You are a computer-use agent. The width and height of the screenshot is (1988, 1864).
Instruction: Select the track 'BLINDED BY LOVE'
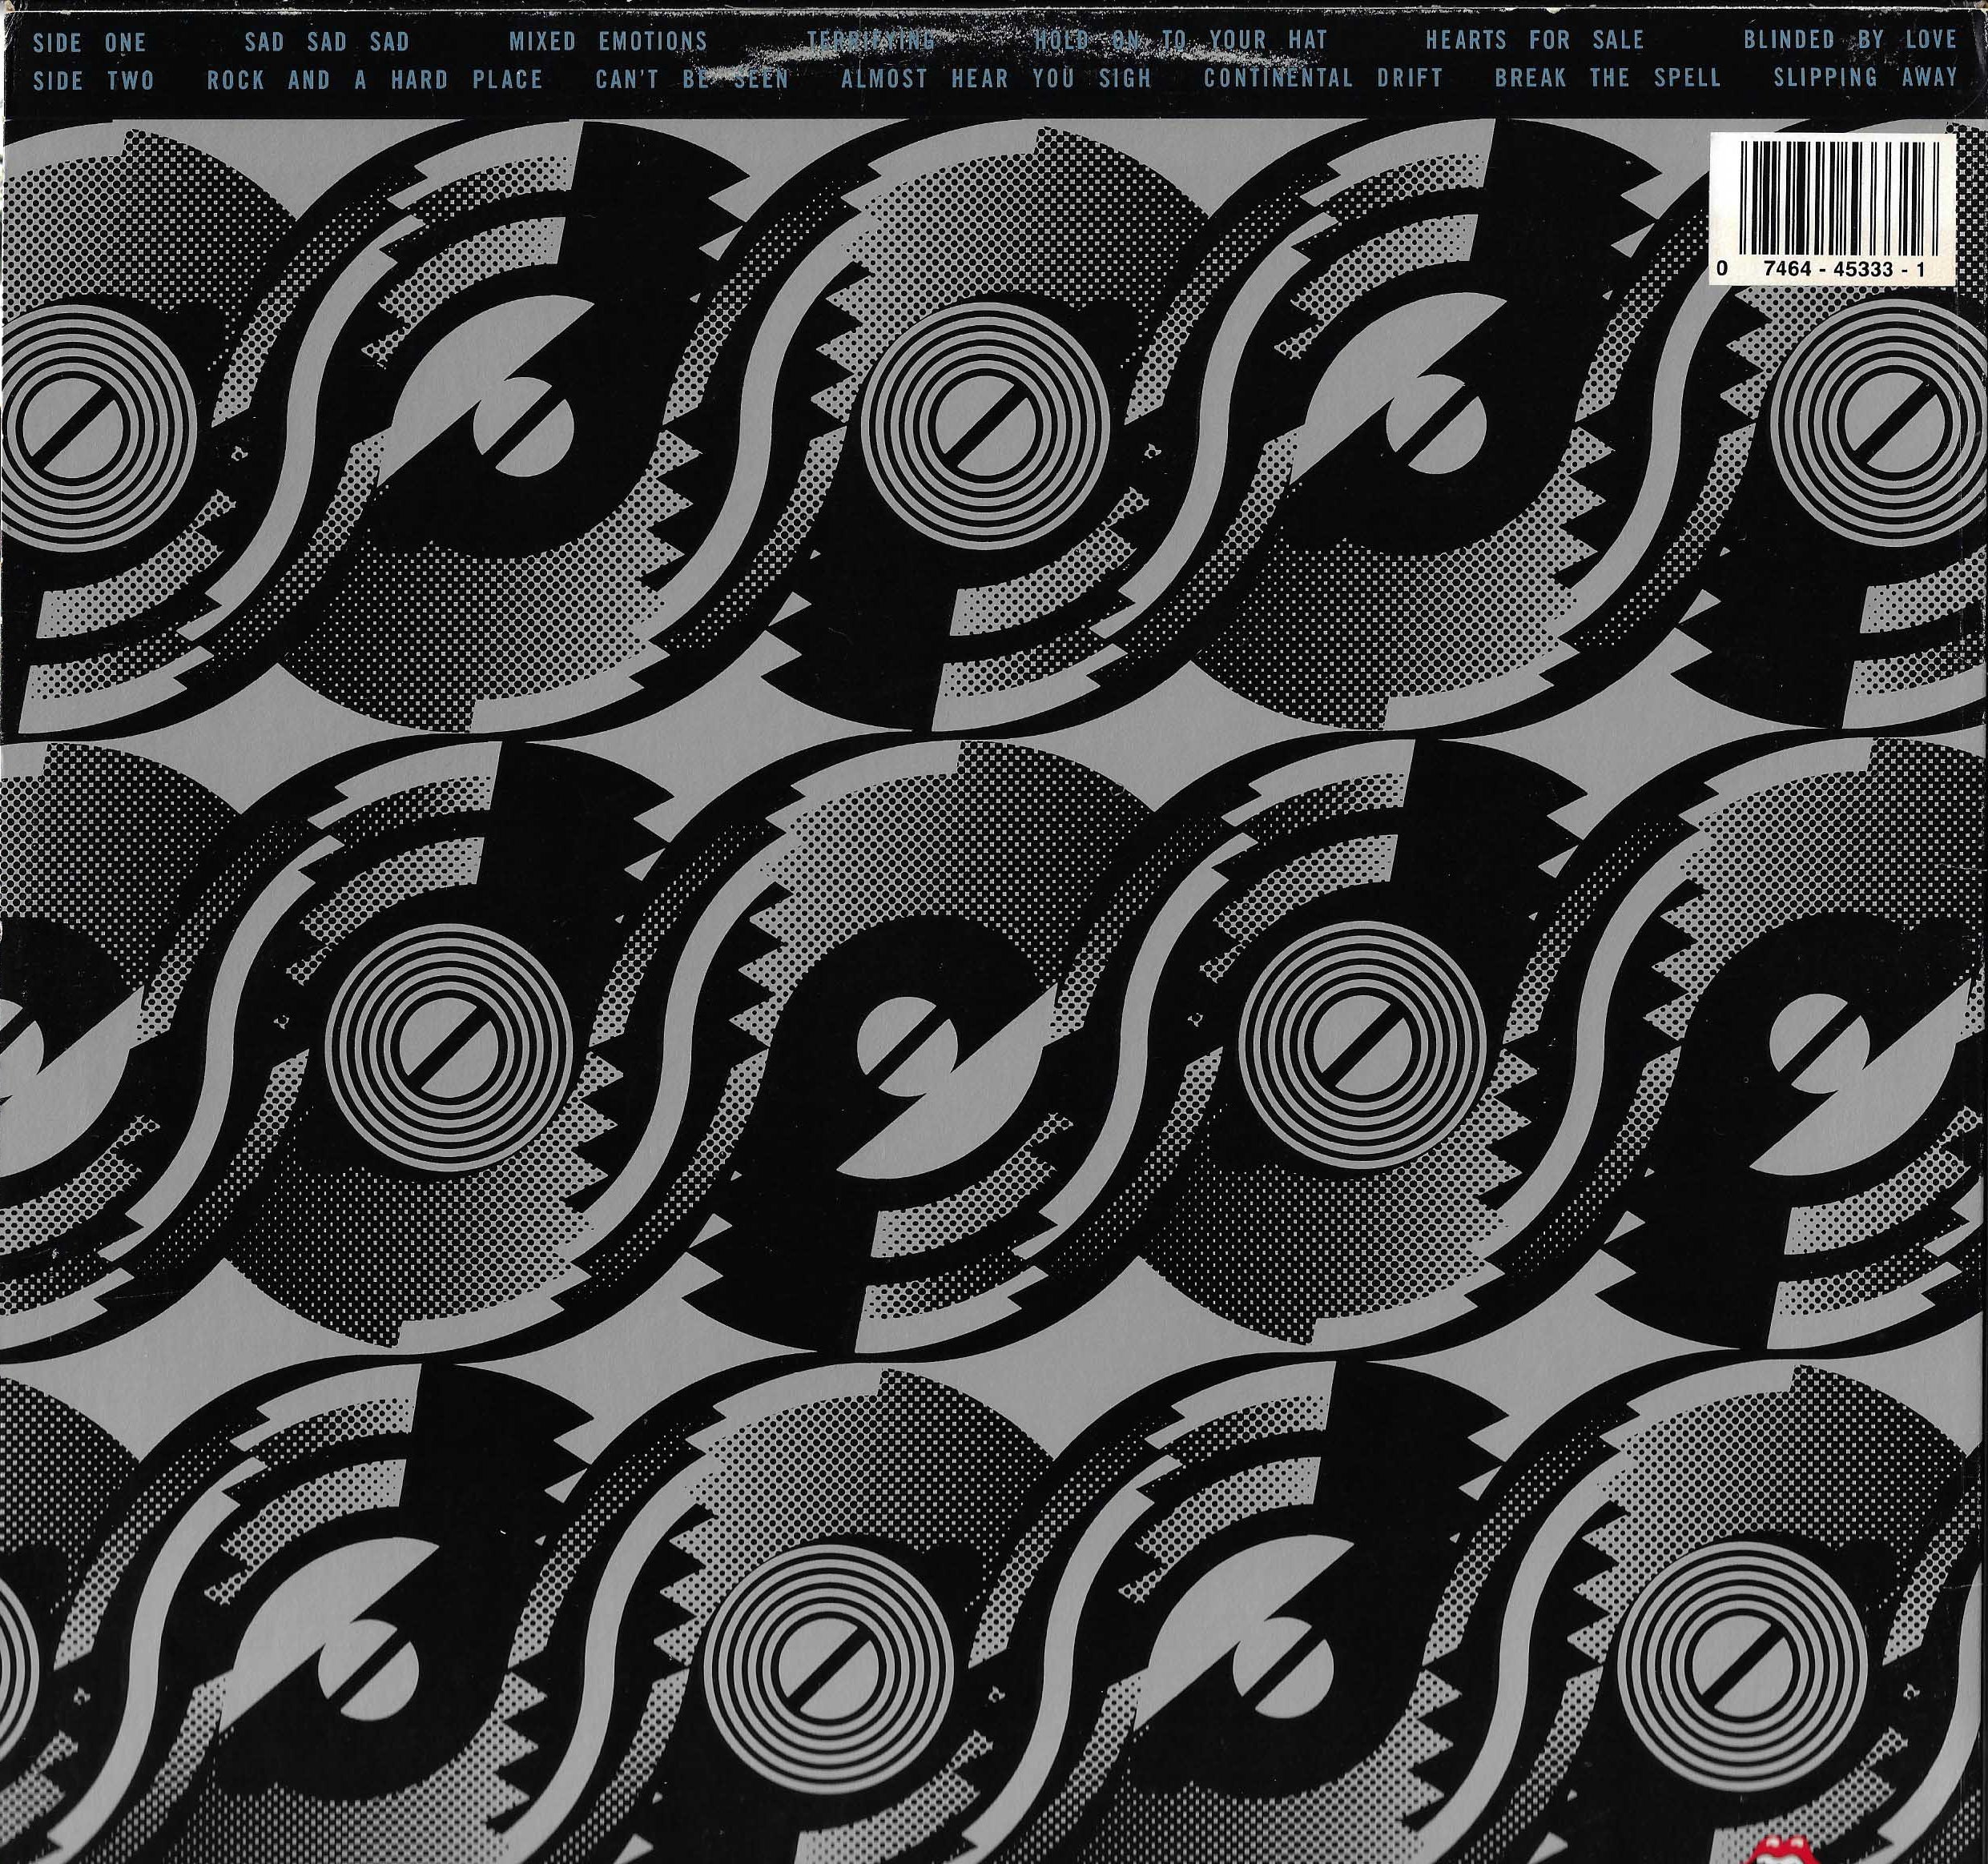pos(1850,40)
